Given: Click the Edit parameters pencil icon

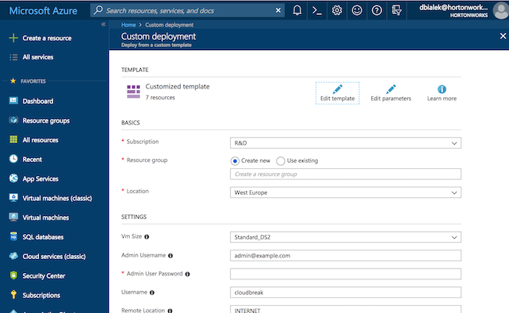Looking at the screenshot, I should click(391, 88).
